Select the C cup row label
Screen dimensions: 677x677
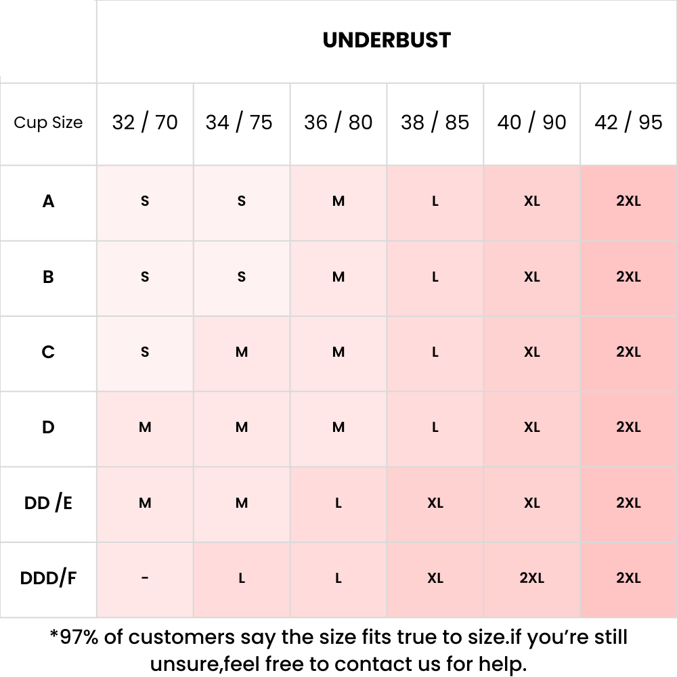point(48,352)
